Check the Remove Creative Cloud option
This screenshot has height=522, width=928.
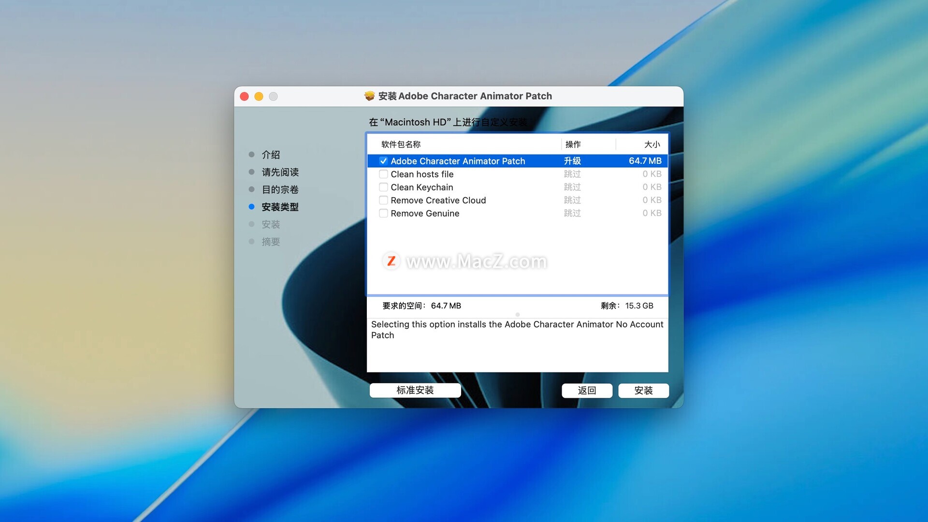point(383,200)
